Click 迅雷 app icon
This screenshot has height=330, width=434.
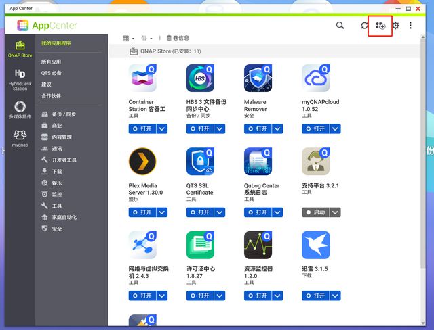coord(316,245)
